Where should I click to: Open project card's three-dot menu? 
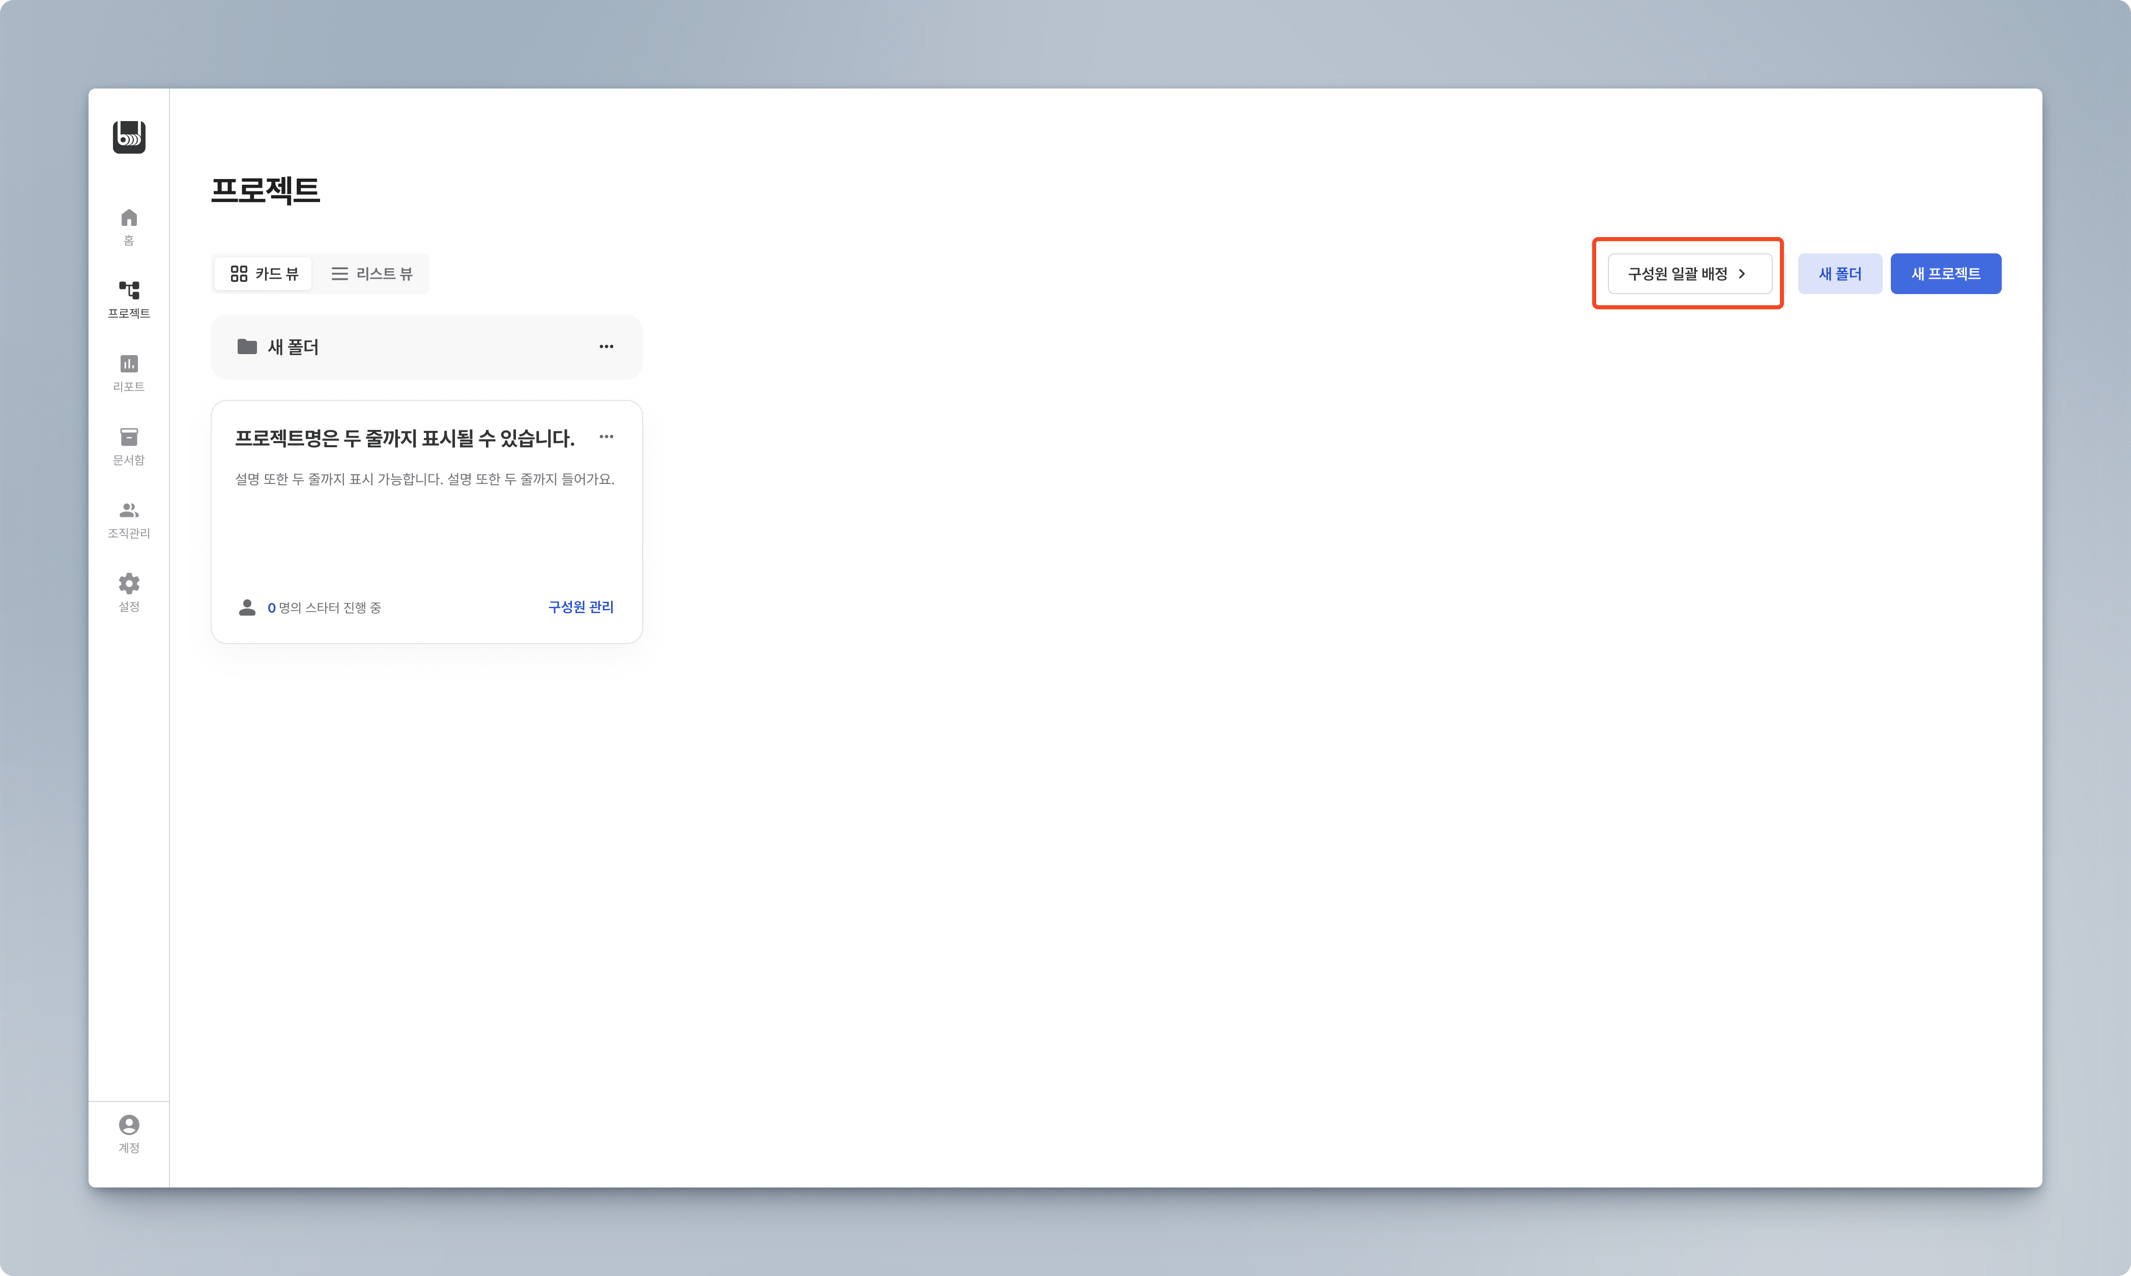[x=607, y=437]
